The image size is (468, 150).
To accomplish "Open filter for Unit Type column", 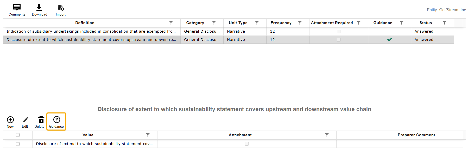I will tap(257, 23).
